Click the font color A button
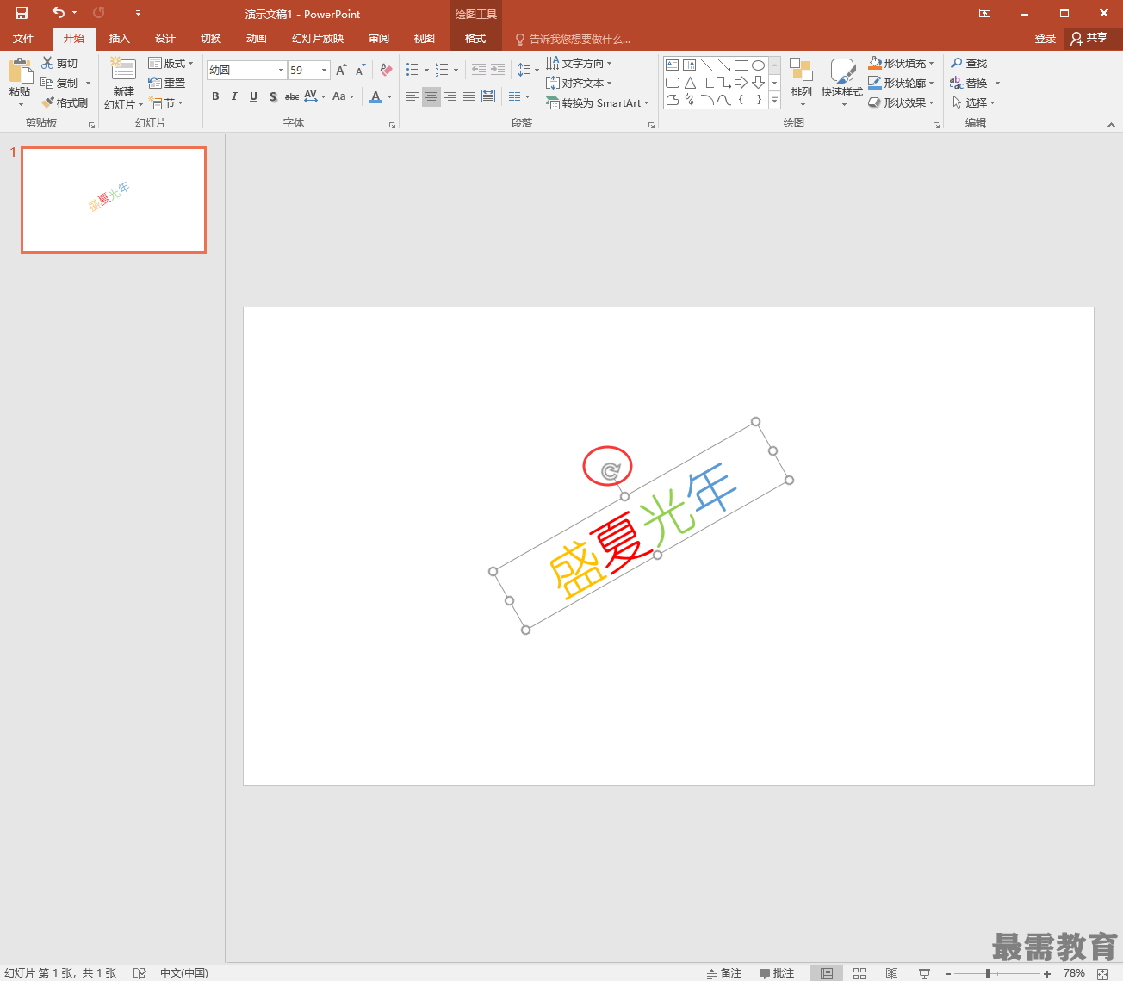Image resolution: width=1123 pixels, height=981 pixels. [375, 96]
